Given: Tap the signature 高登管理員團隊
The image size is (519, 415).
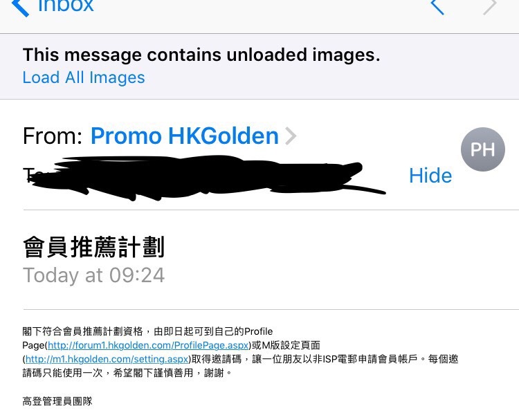Looking at the screenshot, I should (x=57, y=401).
